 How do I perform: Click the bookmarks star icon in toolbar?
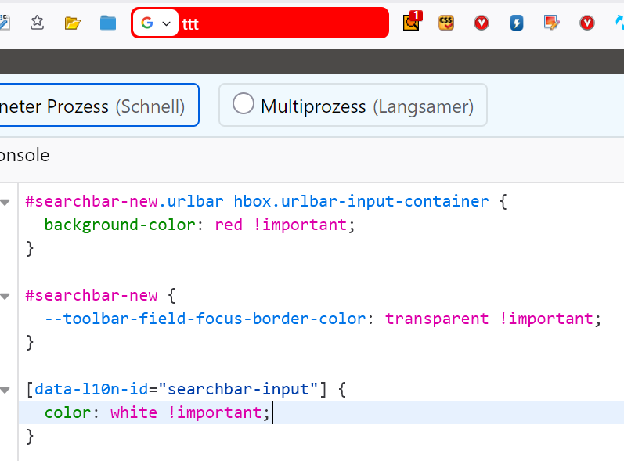pyautogui.click(x=37, y=23)
